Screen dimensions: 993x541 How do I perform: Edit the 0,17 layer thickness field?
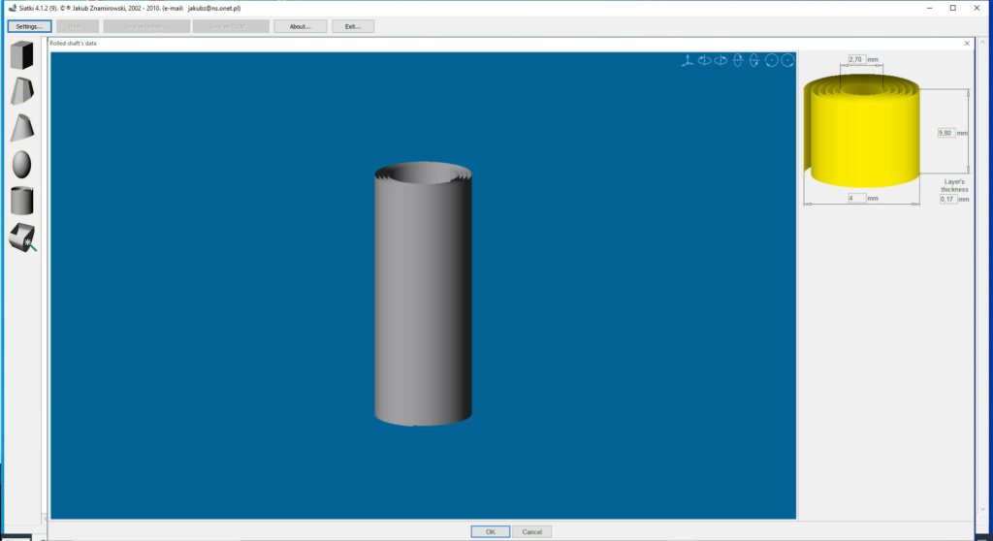coord(947,199)
